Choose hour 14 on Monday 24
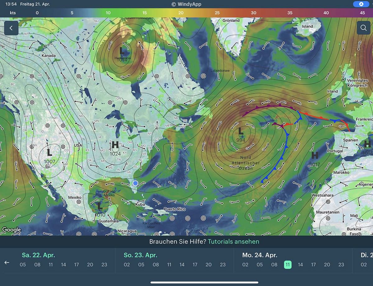This screenshot has height=286, width=373. pos(300,265)
